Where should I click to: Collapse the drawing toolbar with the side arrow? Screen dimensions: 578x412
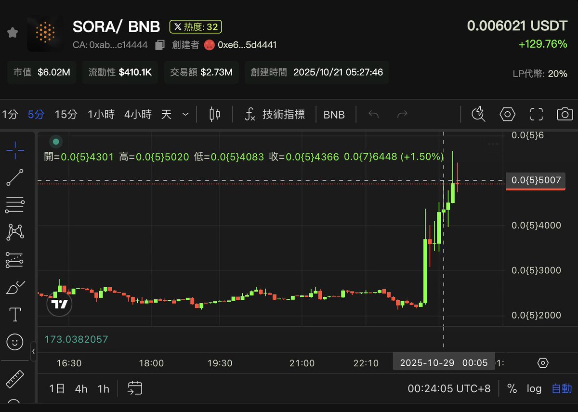pyautogui.click(x=33, y=352)
